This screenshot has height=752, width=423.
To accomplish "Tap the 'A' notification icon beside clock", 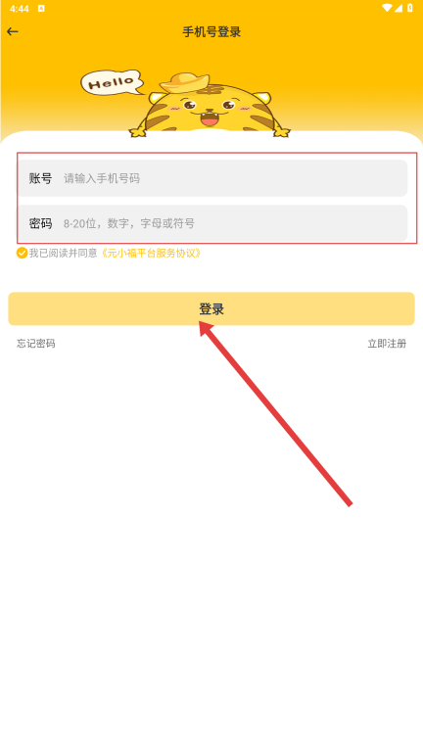I will click(41, 8).
